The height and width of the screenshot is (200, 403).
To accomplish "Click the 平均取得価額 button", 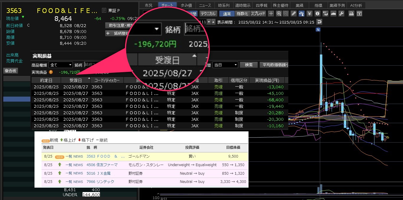I will [x=274, y=65].
